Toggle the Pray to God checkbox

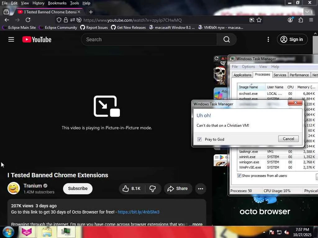coord(200,139)
